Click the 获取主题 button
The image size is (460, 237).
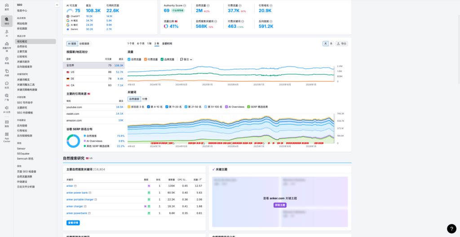280,205
